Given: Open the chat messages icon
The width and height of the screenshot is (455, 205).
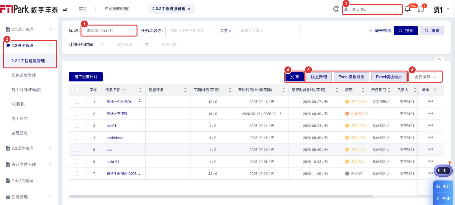Looking at the screenshot, I should click(x=421, y=9).
